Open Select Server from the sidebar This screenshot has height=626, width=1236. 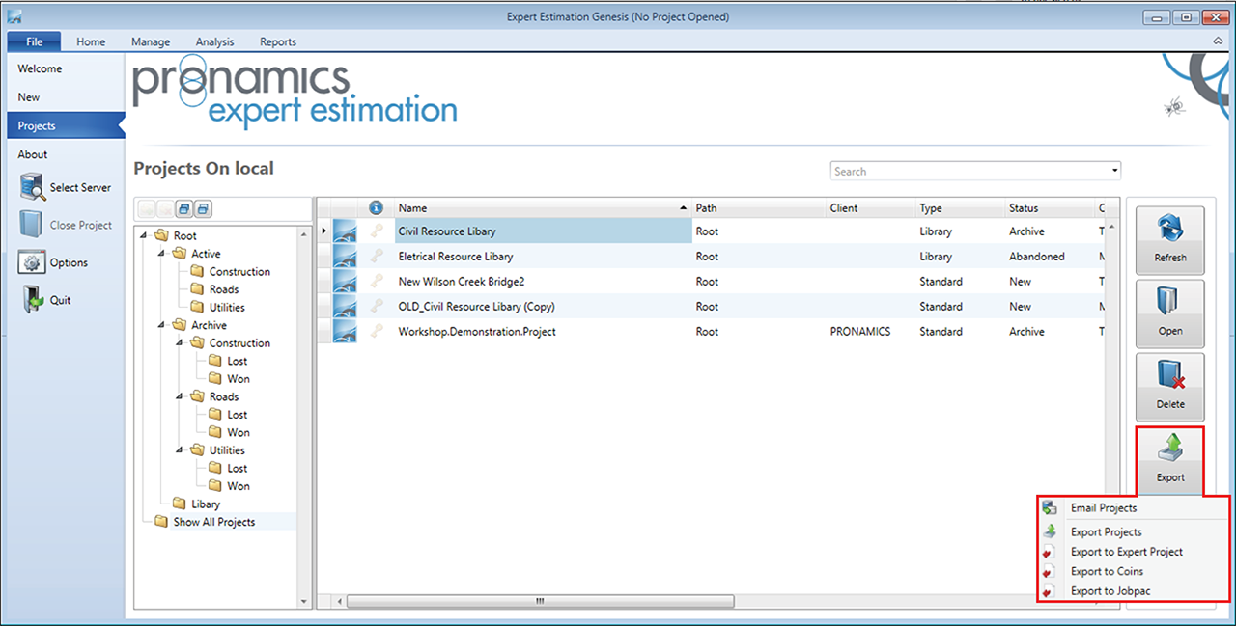point(66,188)
